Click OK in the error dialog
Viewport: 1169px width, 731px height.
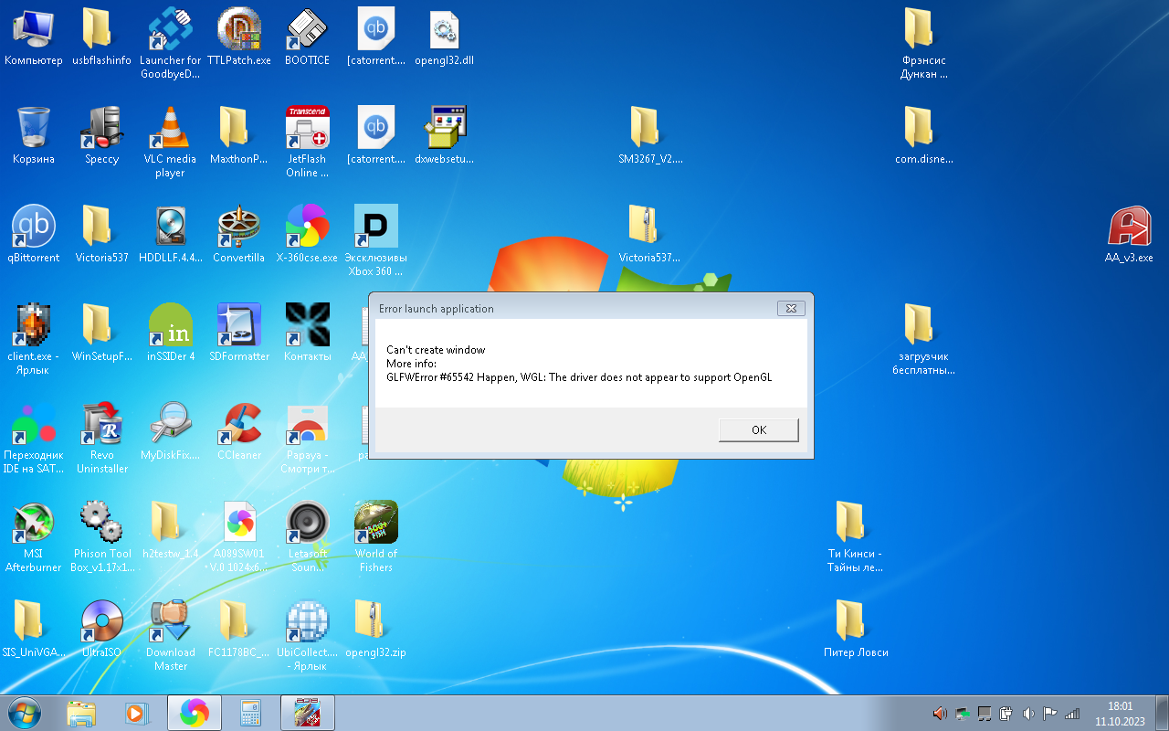tap(758, 429)
